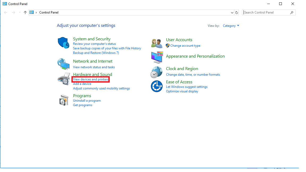Screen dimensions: 306x172
Task: Expand the address bar history dropdown
Action: (232, 13)
